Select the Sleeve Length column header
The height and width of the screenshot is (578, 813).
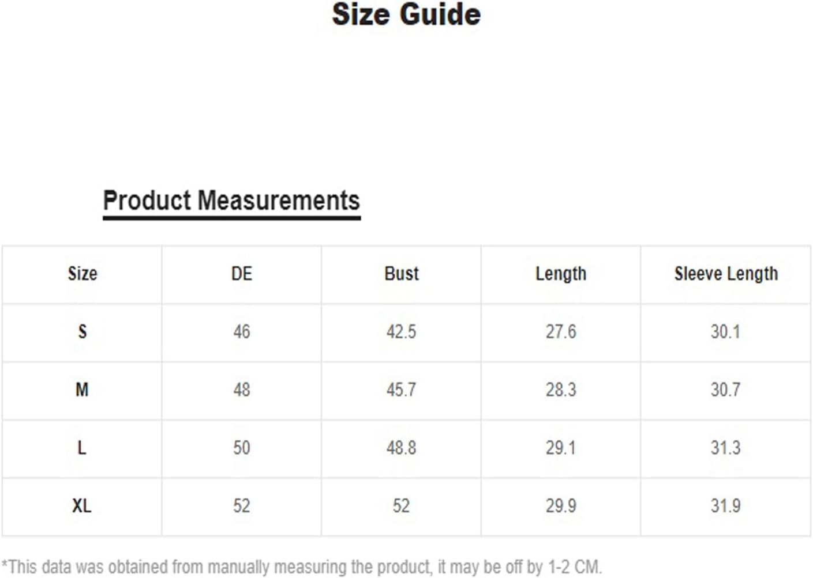click(726, 274)
